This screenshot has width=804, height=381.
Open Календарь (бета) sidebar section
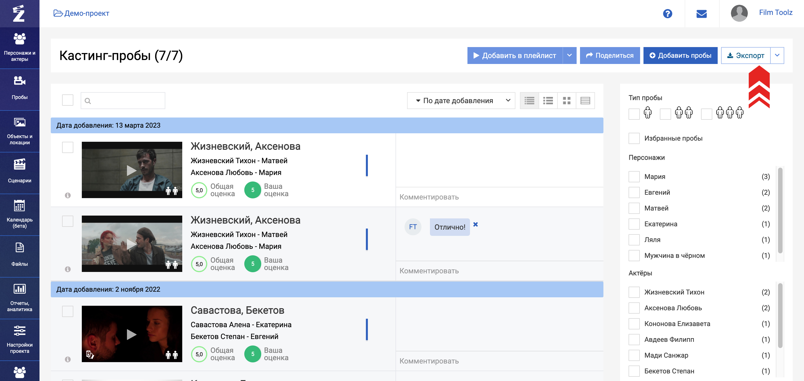click(20, 215)
